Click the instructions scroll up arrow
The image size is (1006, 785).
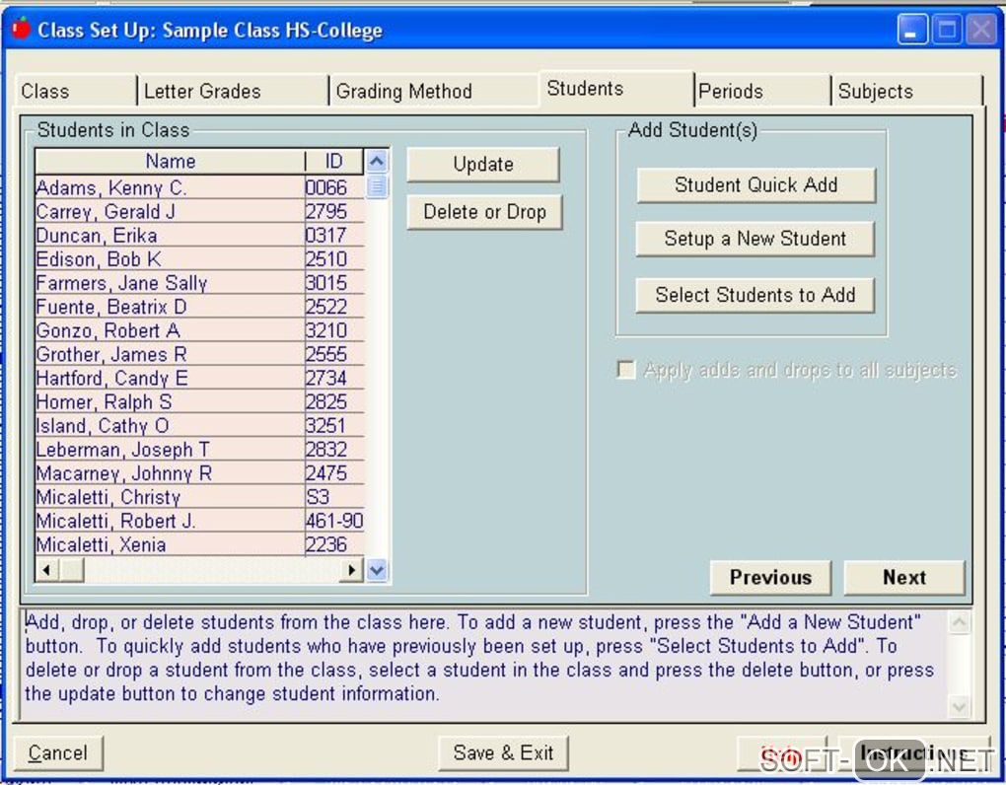point(960,622)
